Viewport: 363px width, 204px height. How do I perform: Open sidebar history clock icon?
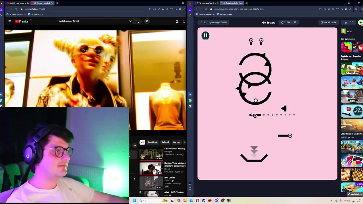coord(190,188)
